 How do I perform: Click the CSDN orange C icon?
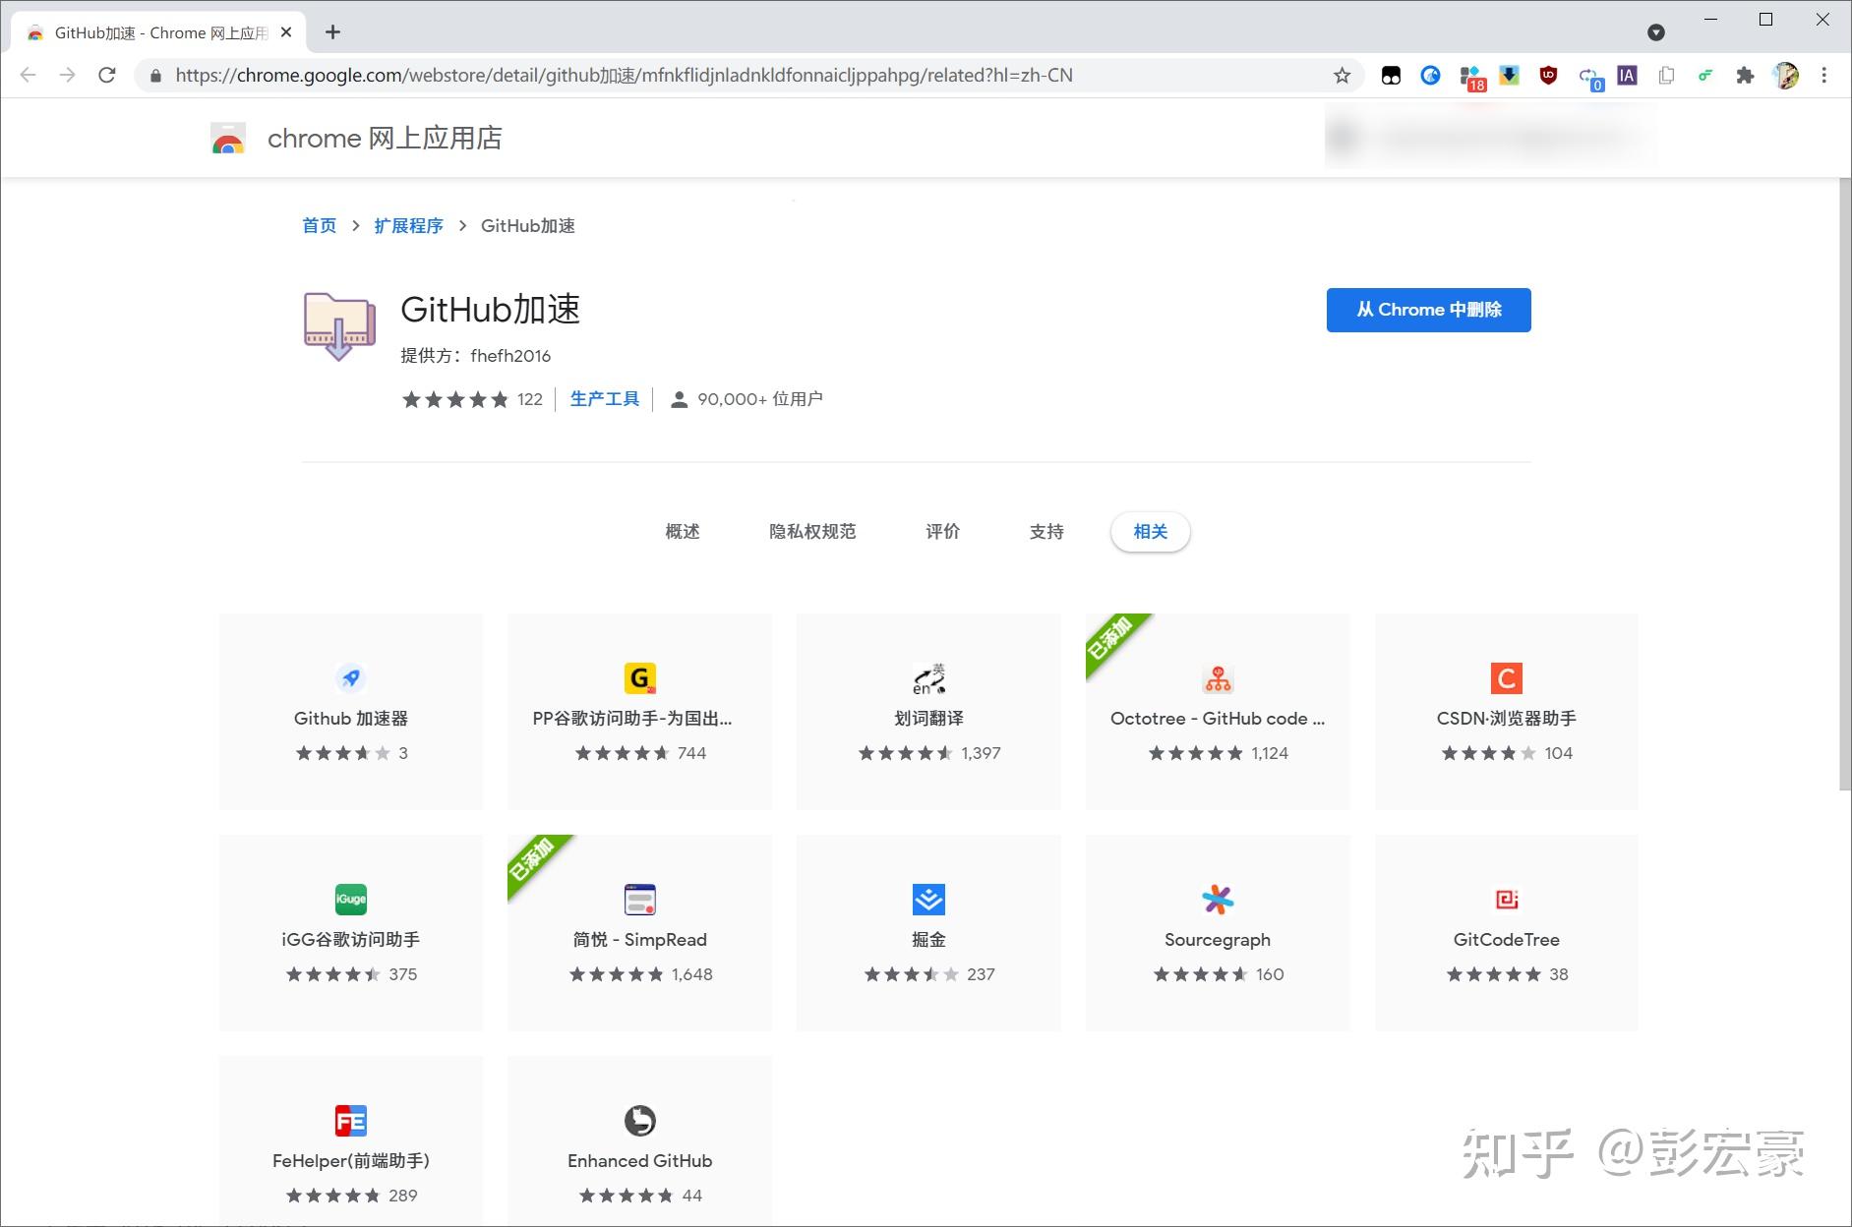1507,677
